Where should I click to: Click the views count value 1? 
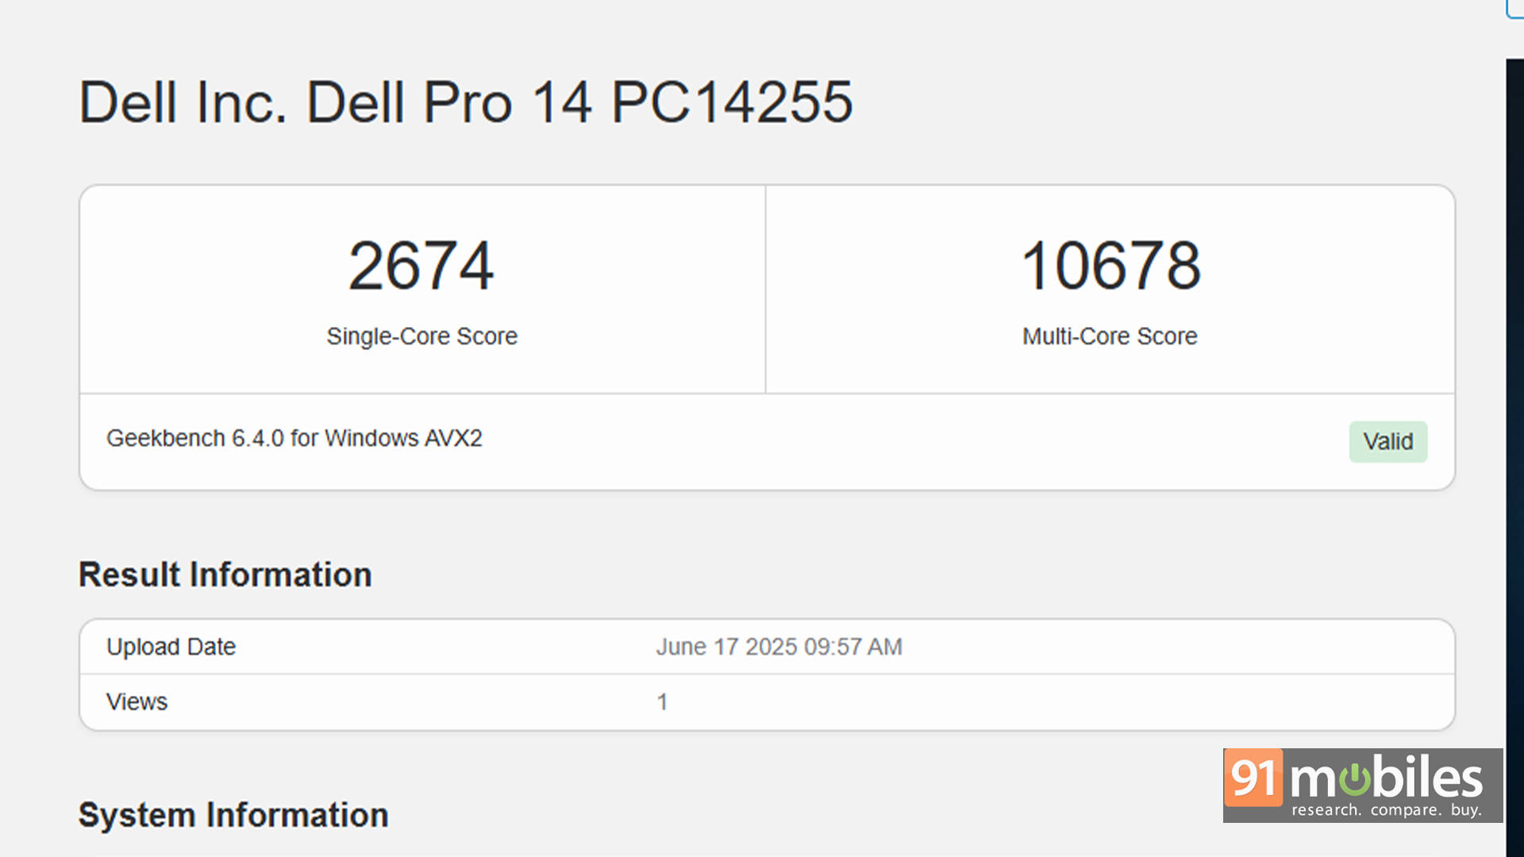point(662,701)
